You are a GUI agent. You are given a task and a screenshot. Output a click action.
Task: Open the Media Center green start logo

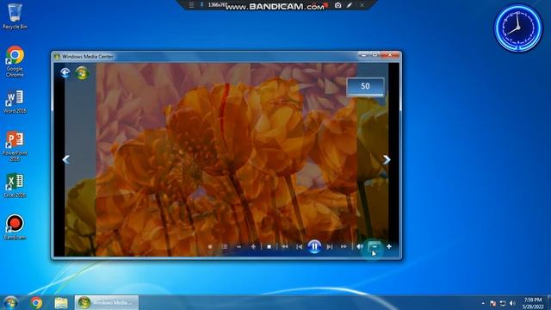(82, 72)
